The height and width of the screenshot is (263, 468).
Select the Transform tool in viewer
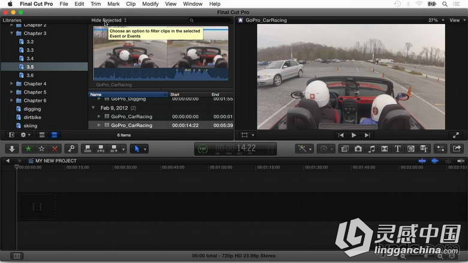(x=244, y=135)
